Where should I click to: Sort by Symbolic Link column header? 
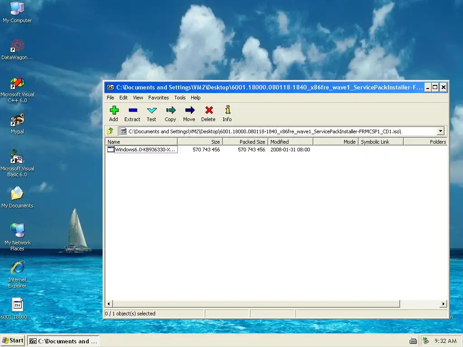(x=381, y=142)
